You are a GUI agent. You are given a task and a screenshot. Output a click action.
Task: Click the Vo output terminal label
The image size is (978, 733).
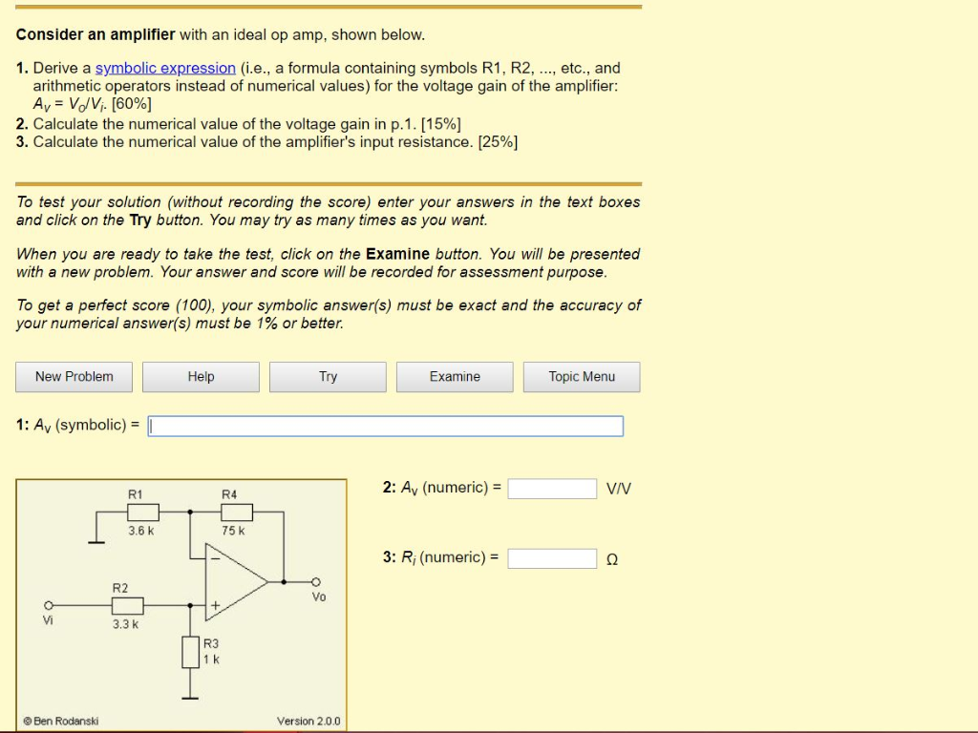(319, 597)
